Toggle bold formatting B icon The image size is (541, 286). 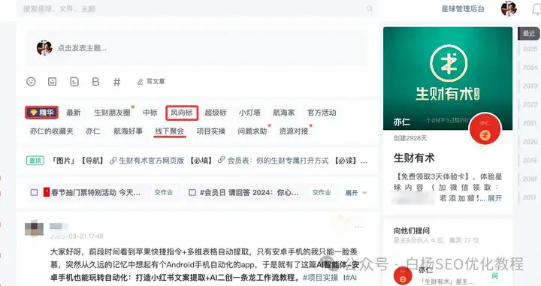point(95,82)
